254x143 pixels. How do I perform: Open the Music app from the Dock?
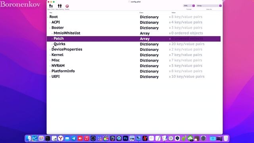pyautogui.click(x=87, y=138)
